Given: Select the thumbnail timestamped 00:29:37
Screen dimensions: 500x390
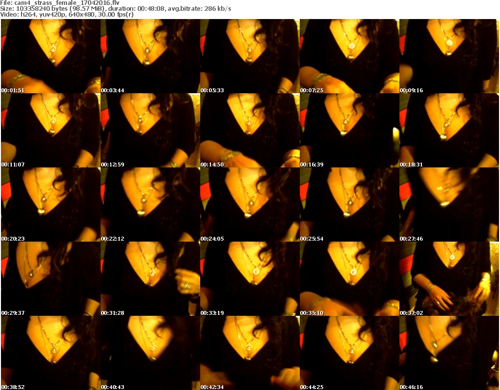Looking at the screenshot, I should coord(51,279).
